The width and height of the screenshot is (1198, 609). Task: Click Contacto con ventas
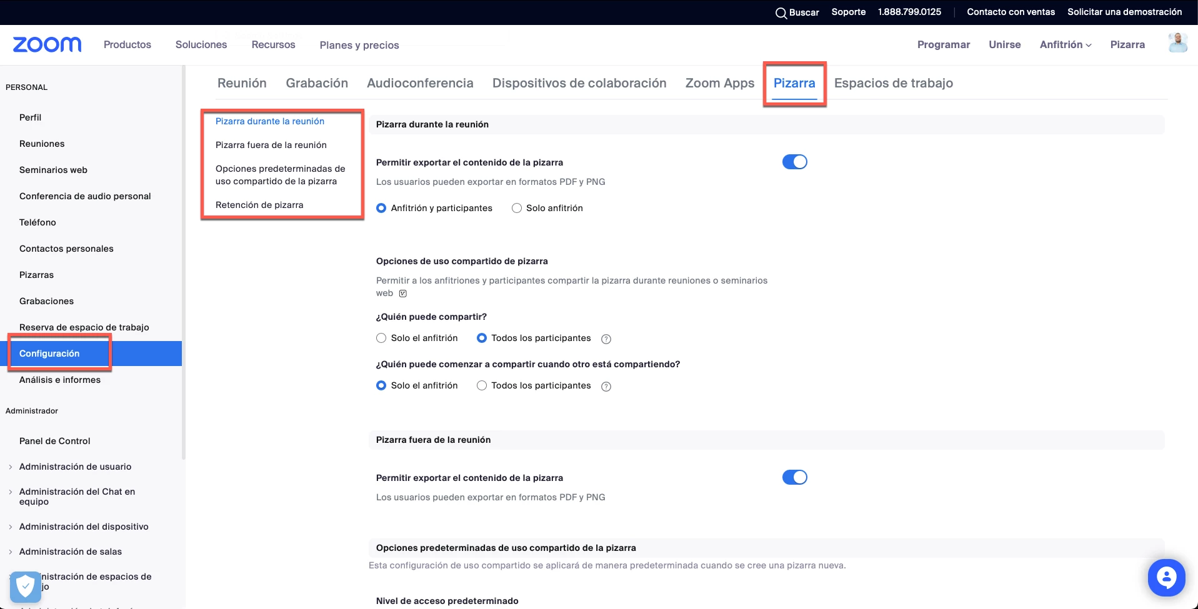(x=1011, y=12)
